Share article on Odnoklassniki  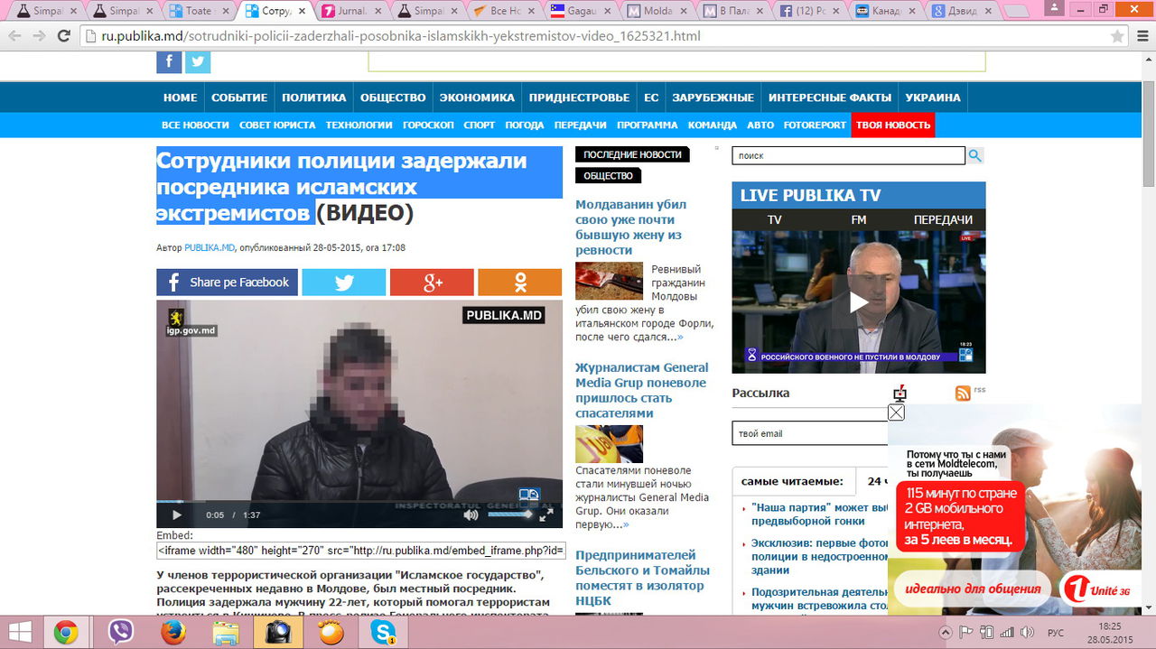click(x=520, y=282)
